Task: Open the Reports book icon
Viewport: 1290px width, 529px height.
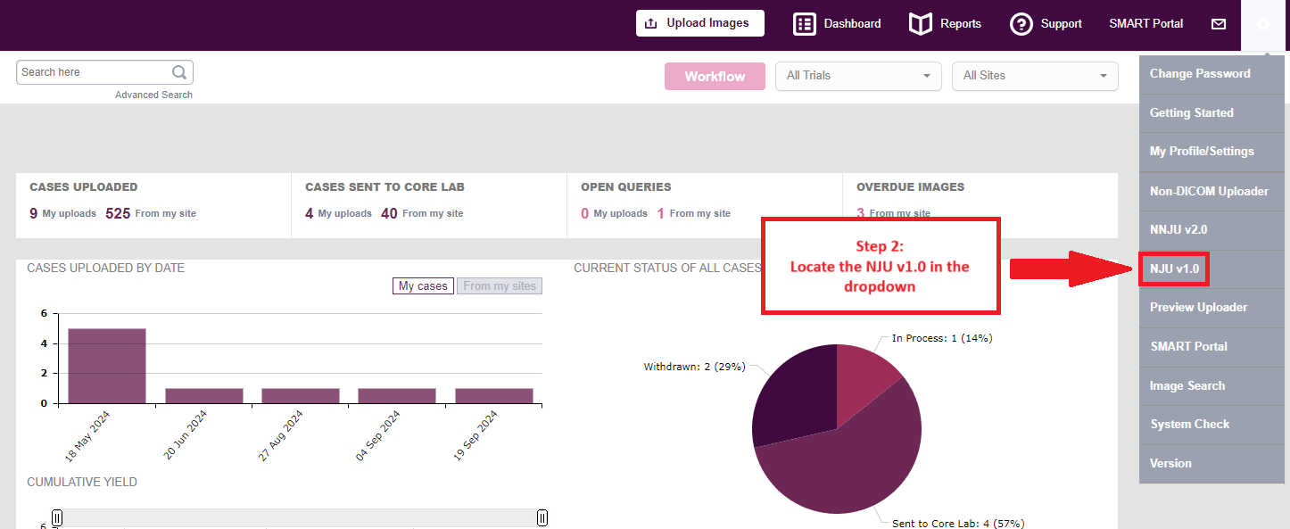Action: pyautogui.click(x=920, y=24)
